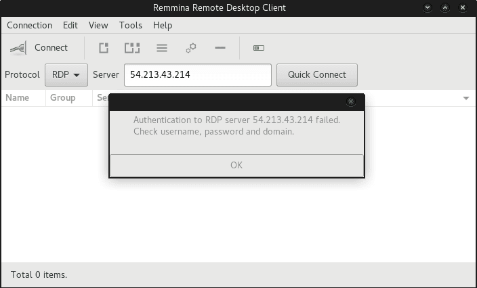
Task: Click the delete (minus) toolbar icon
Action: coord(220,47)
